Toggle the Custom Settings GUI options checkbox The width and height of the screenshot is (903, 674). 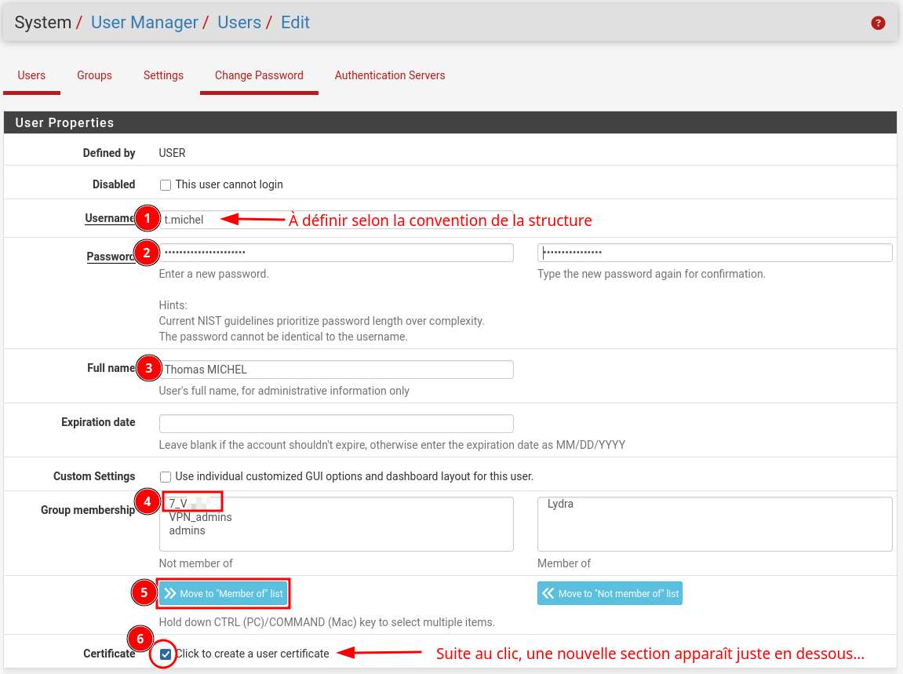coord(166,477)
